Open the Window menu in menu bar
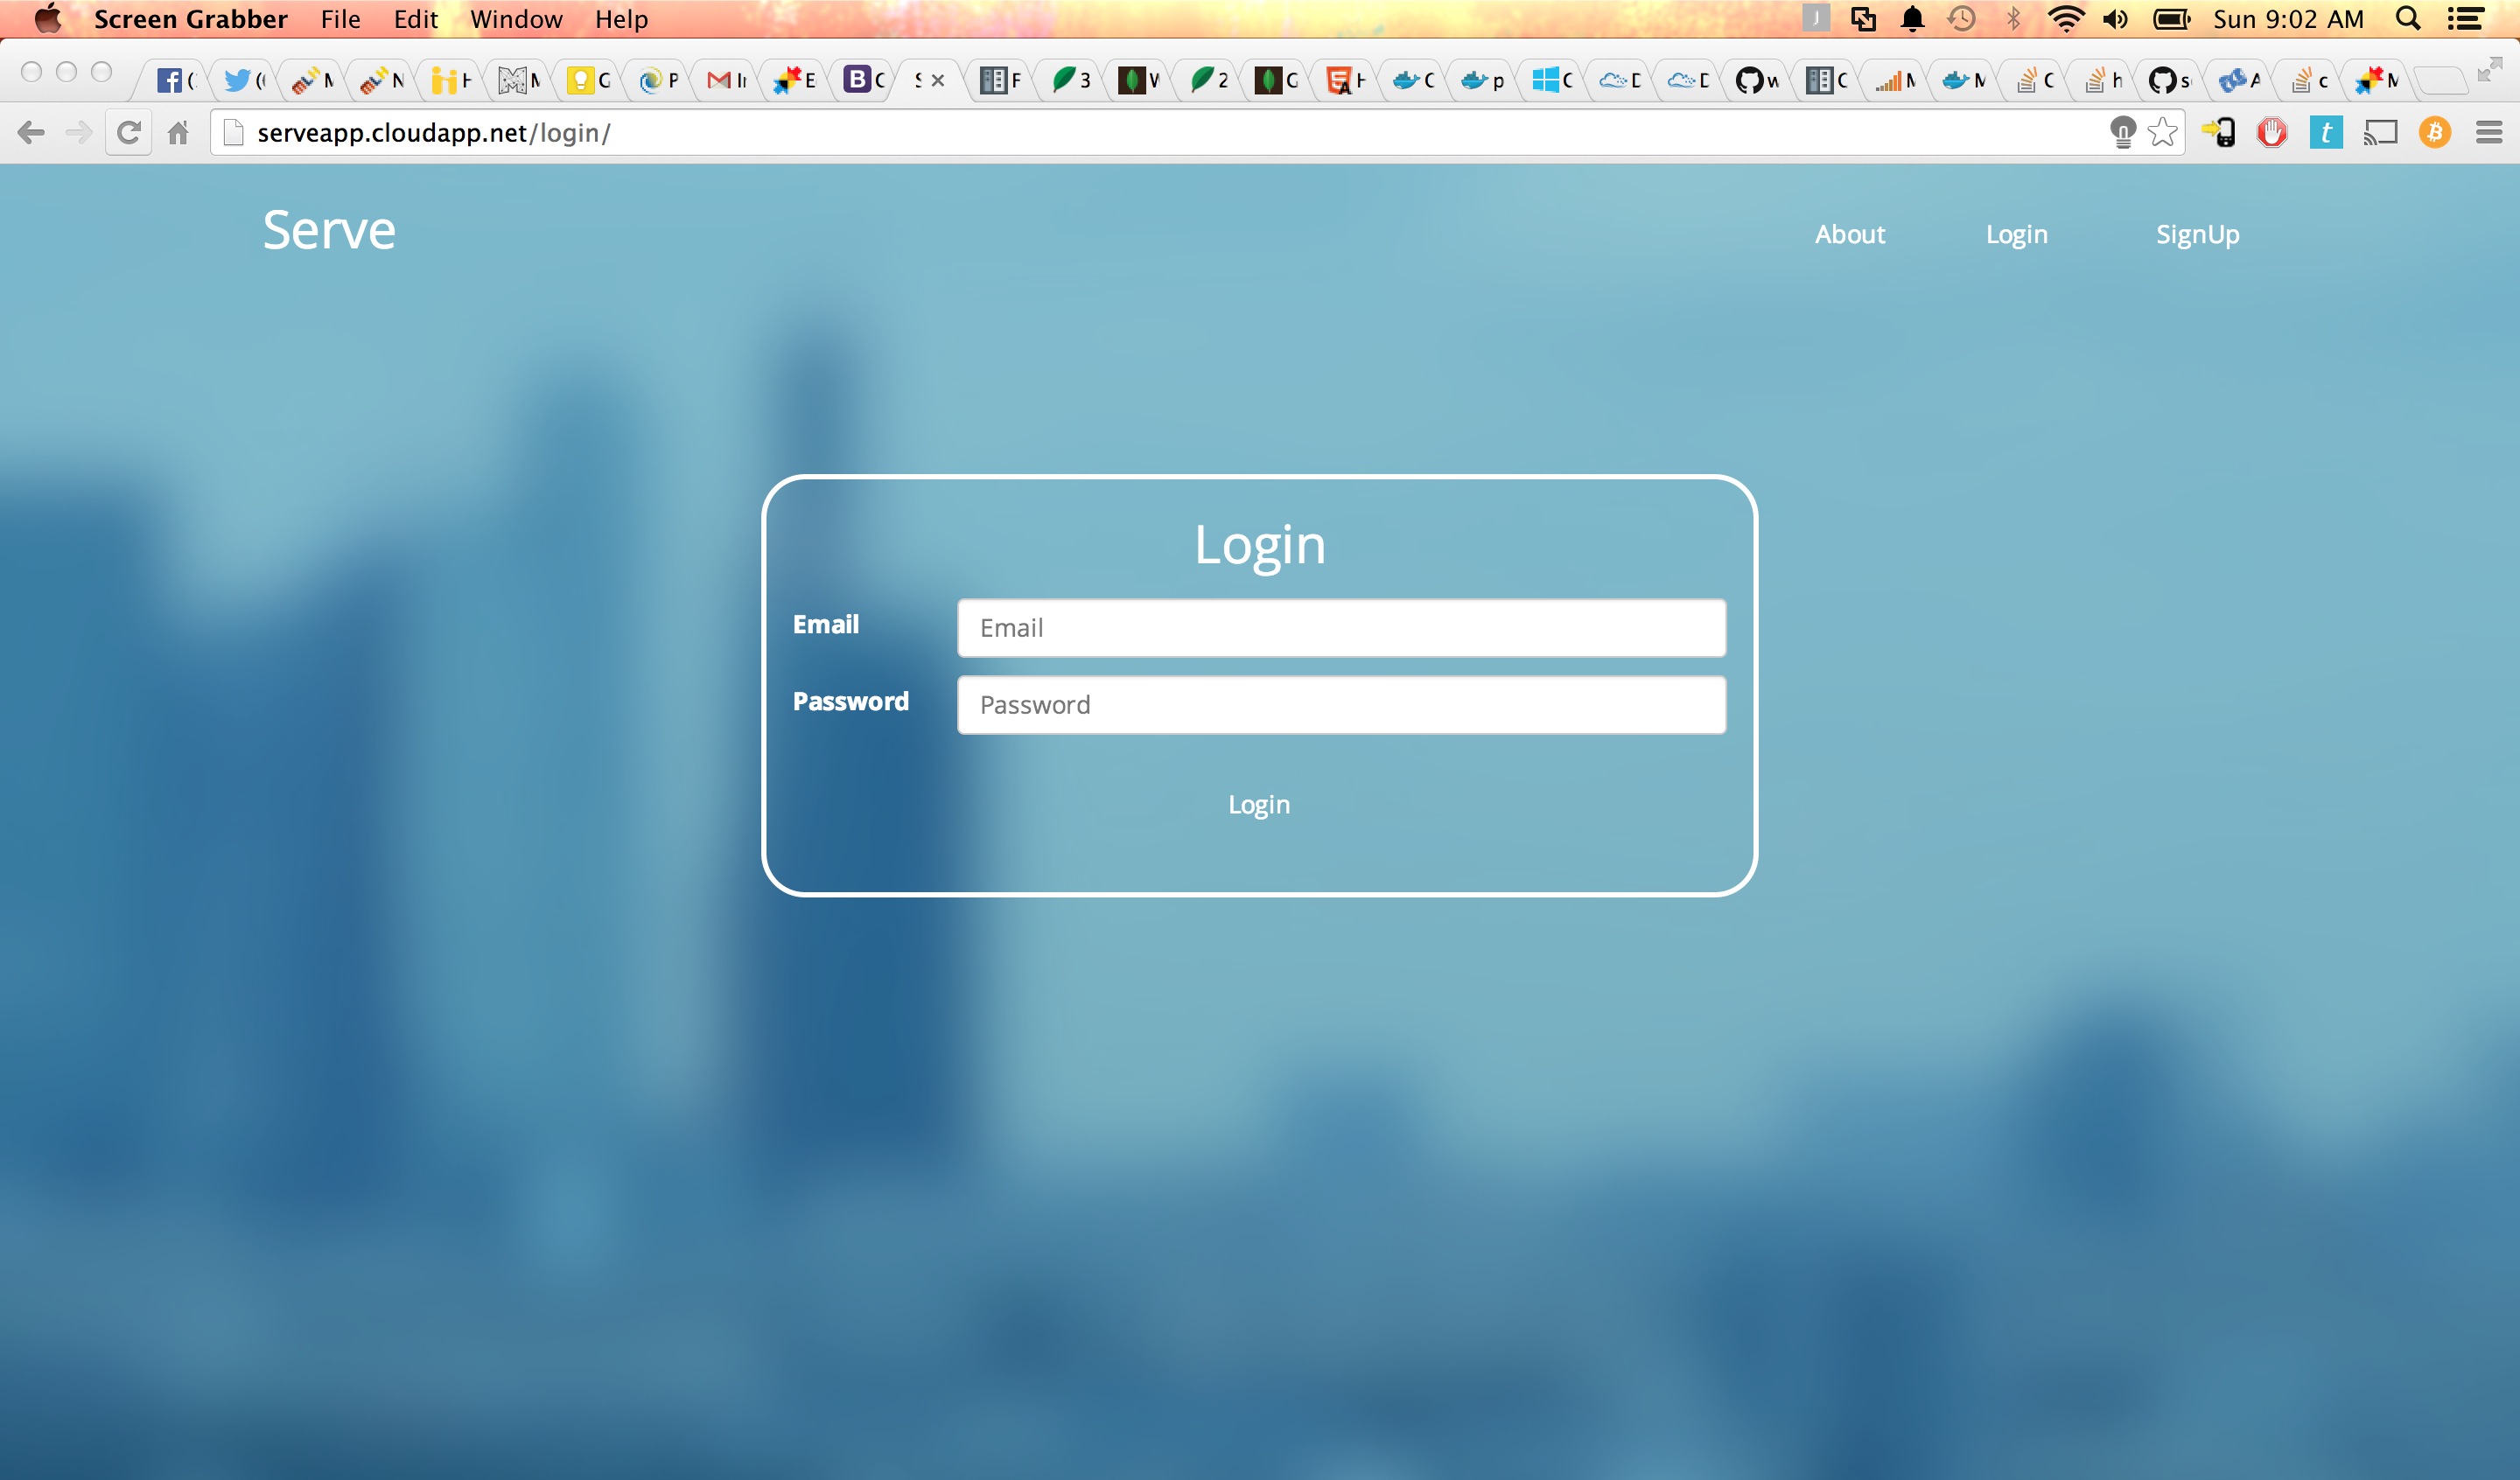The image size is (2520, 1480). [516, 19]
